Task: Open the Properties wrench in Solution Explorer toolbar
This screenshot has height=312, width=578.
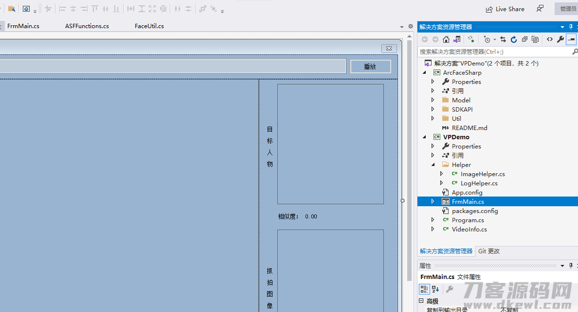Action: click(560, 39)
